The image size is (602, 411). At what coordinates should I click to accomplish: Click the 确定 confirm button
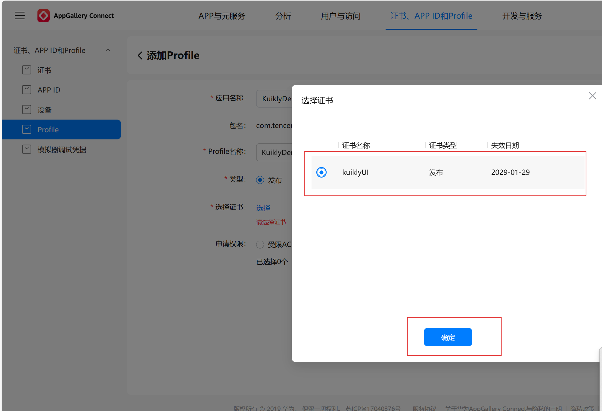[x=448, y=337]
